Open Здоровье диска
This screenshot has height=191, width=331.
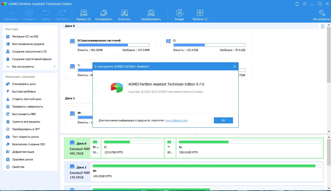22,159
